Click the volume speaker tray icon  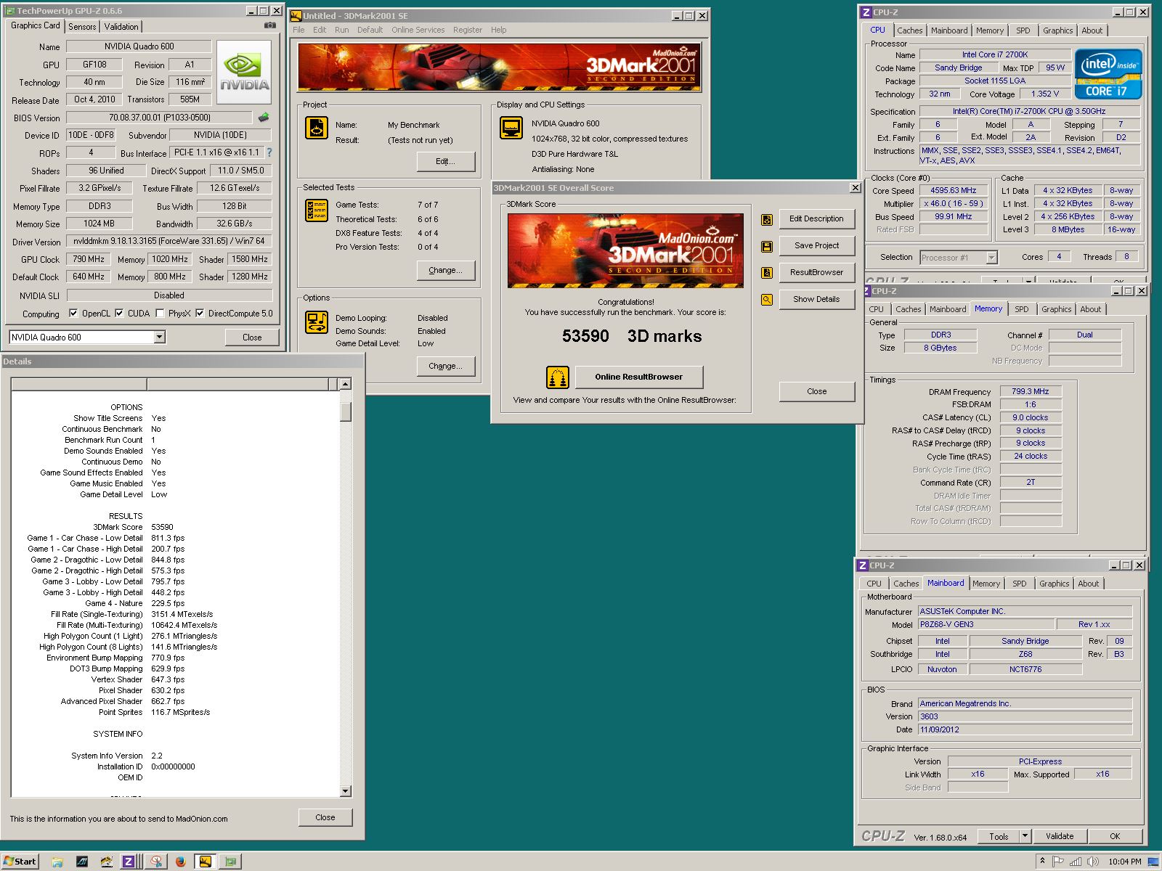[1093, 862]
